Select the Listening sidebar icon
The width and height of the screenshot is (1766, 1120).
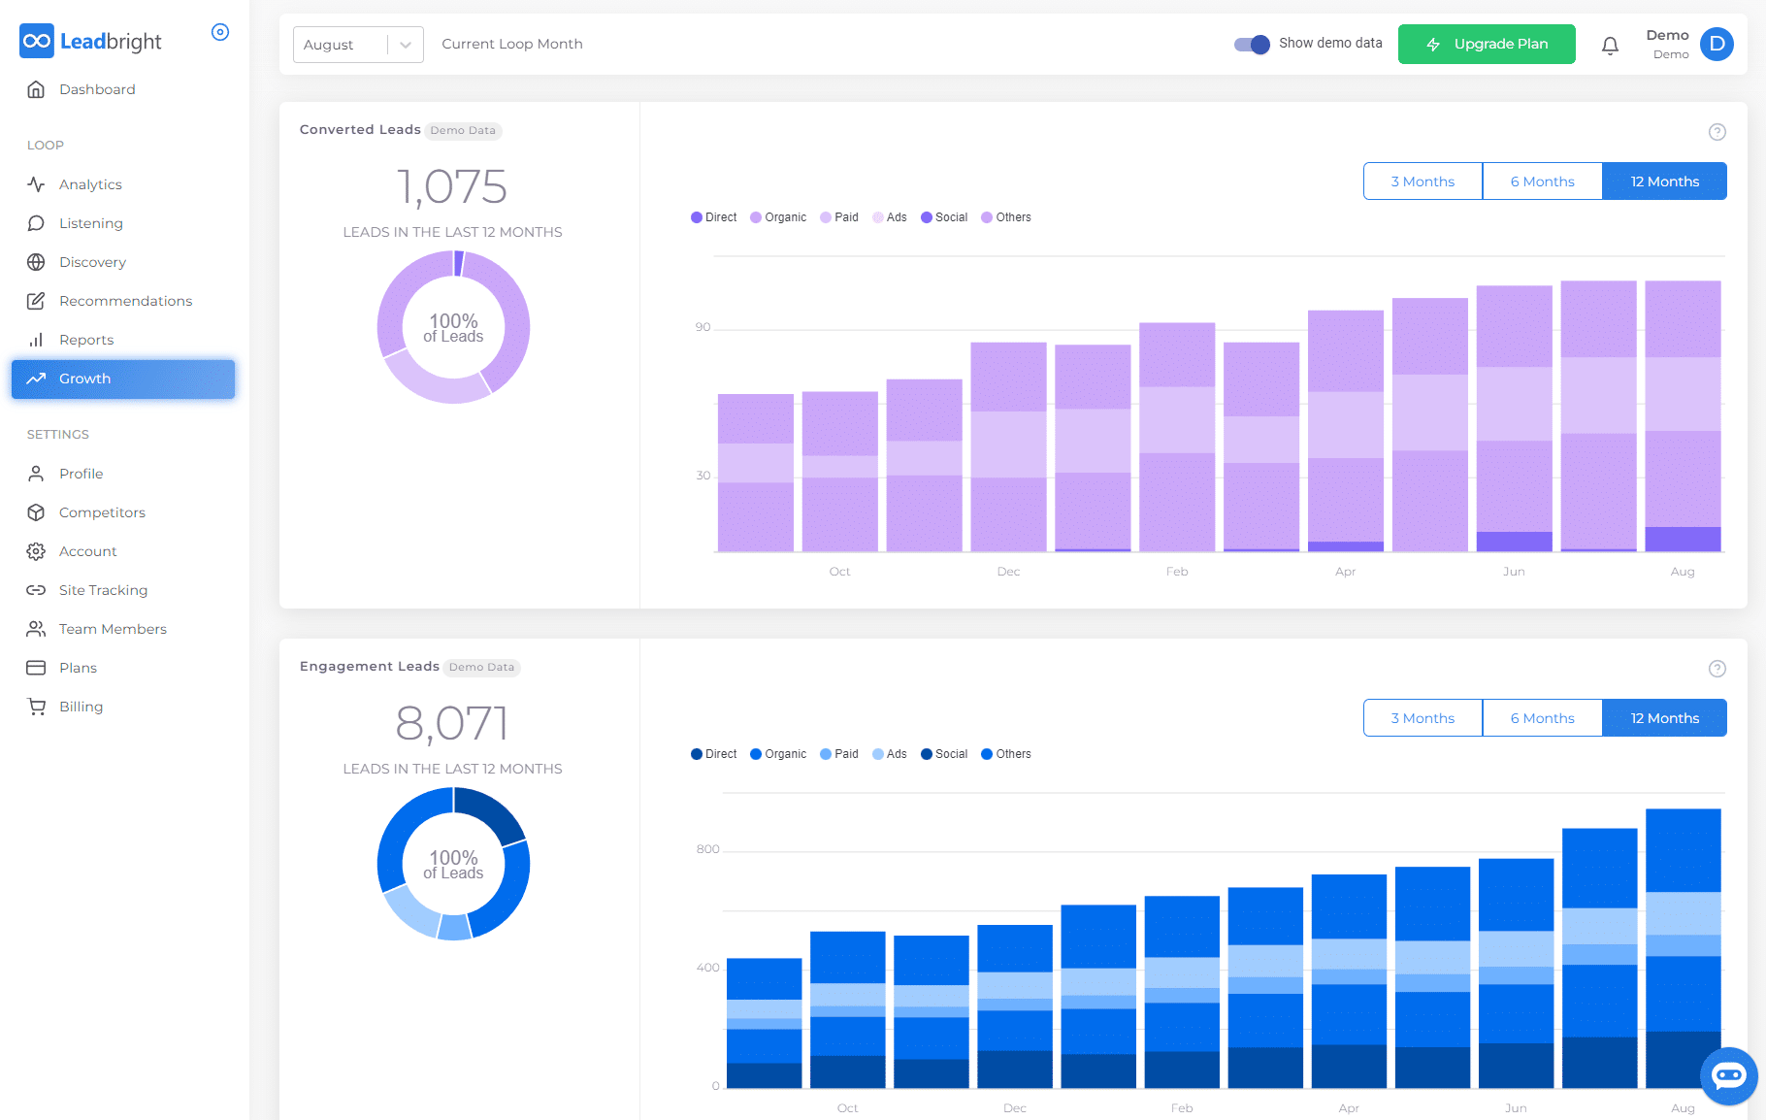(36, 223)
